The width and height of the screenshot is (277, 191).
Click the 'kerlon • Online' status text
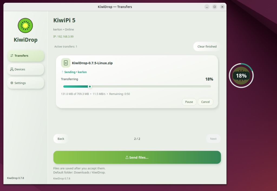pos(64,29)
